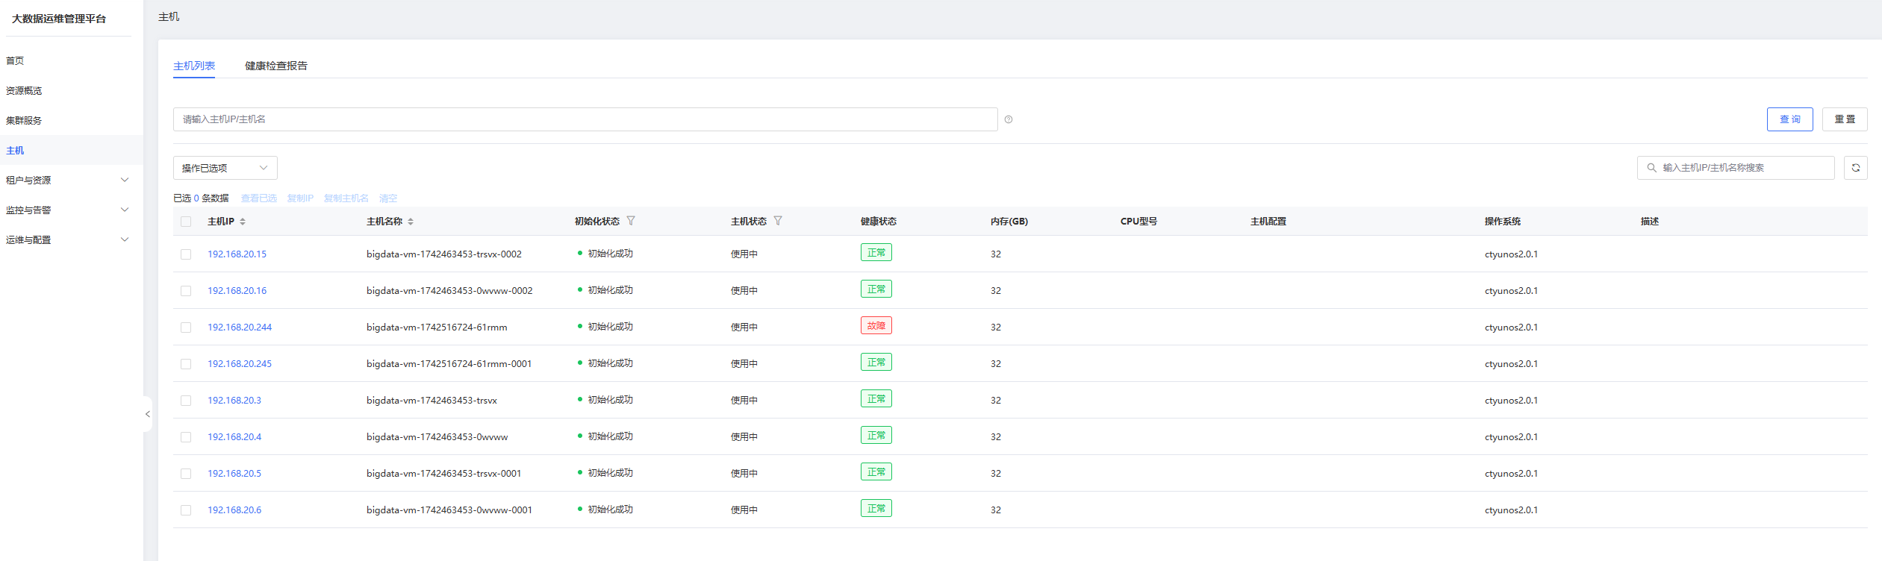Collapse the sidebar with the arrow handle
This screenshot has height=561, width=1882.
coord(148,414)
